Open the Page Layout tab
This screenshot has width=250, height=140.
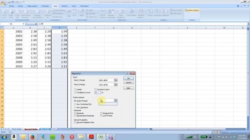pyautogui.click(x=32, y=6)
